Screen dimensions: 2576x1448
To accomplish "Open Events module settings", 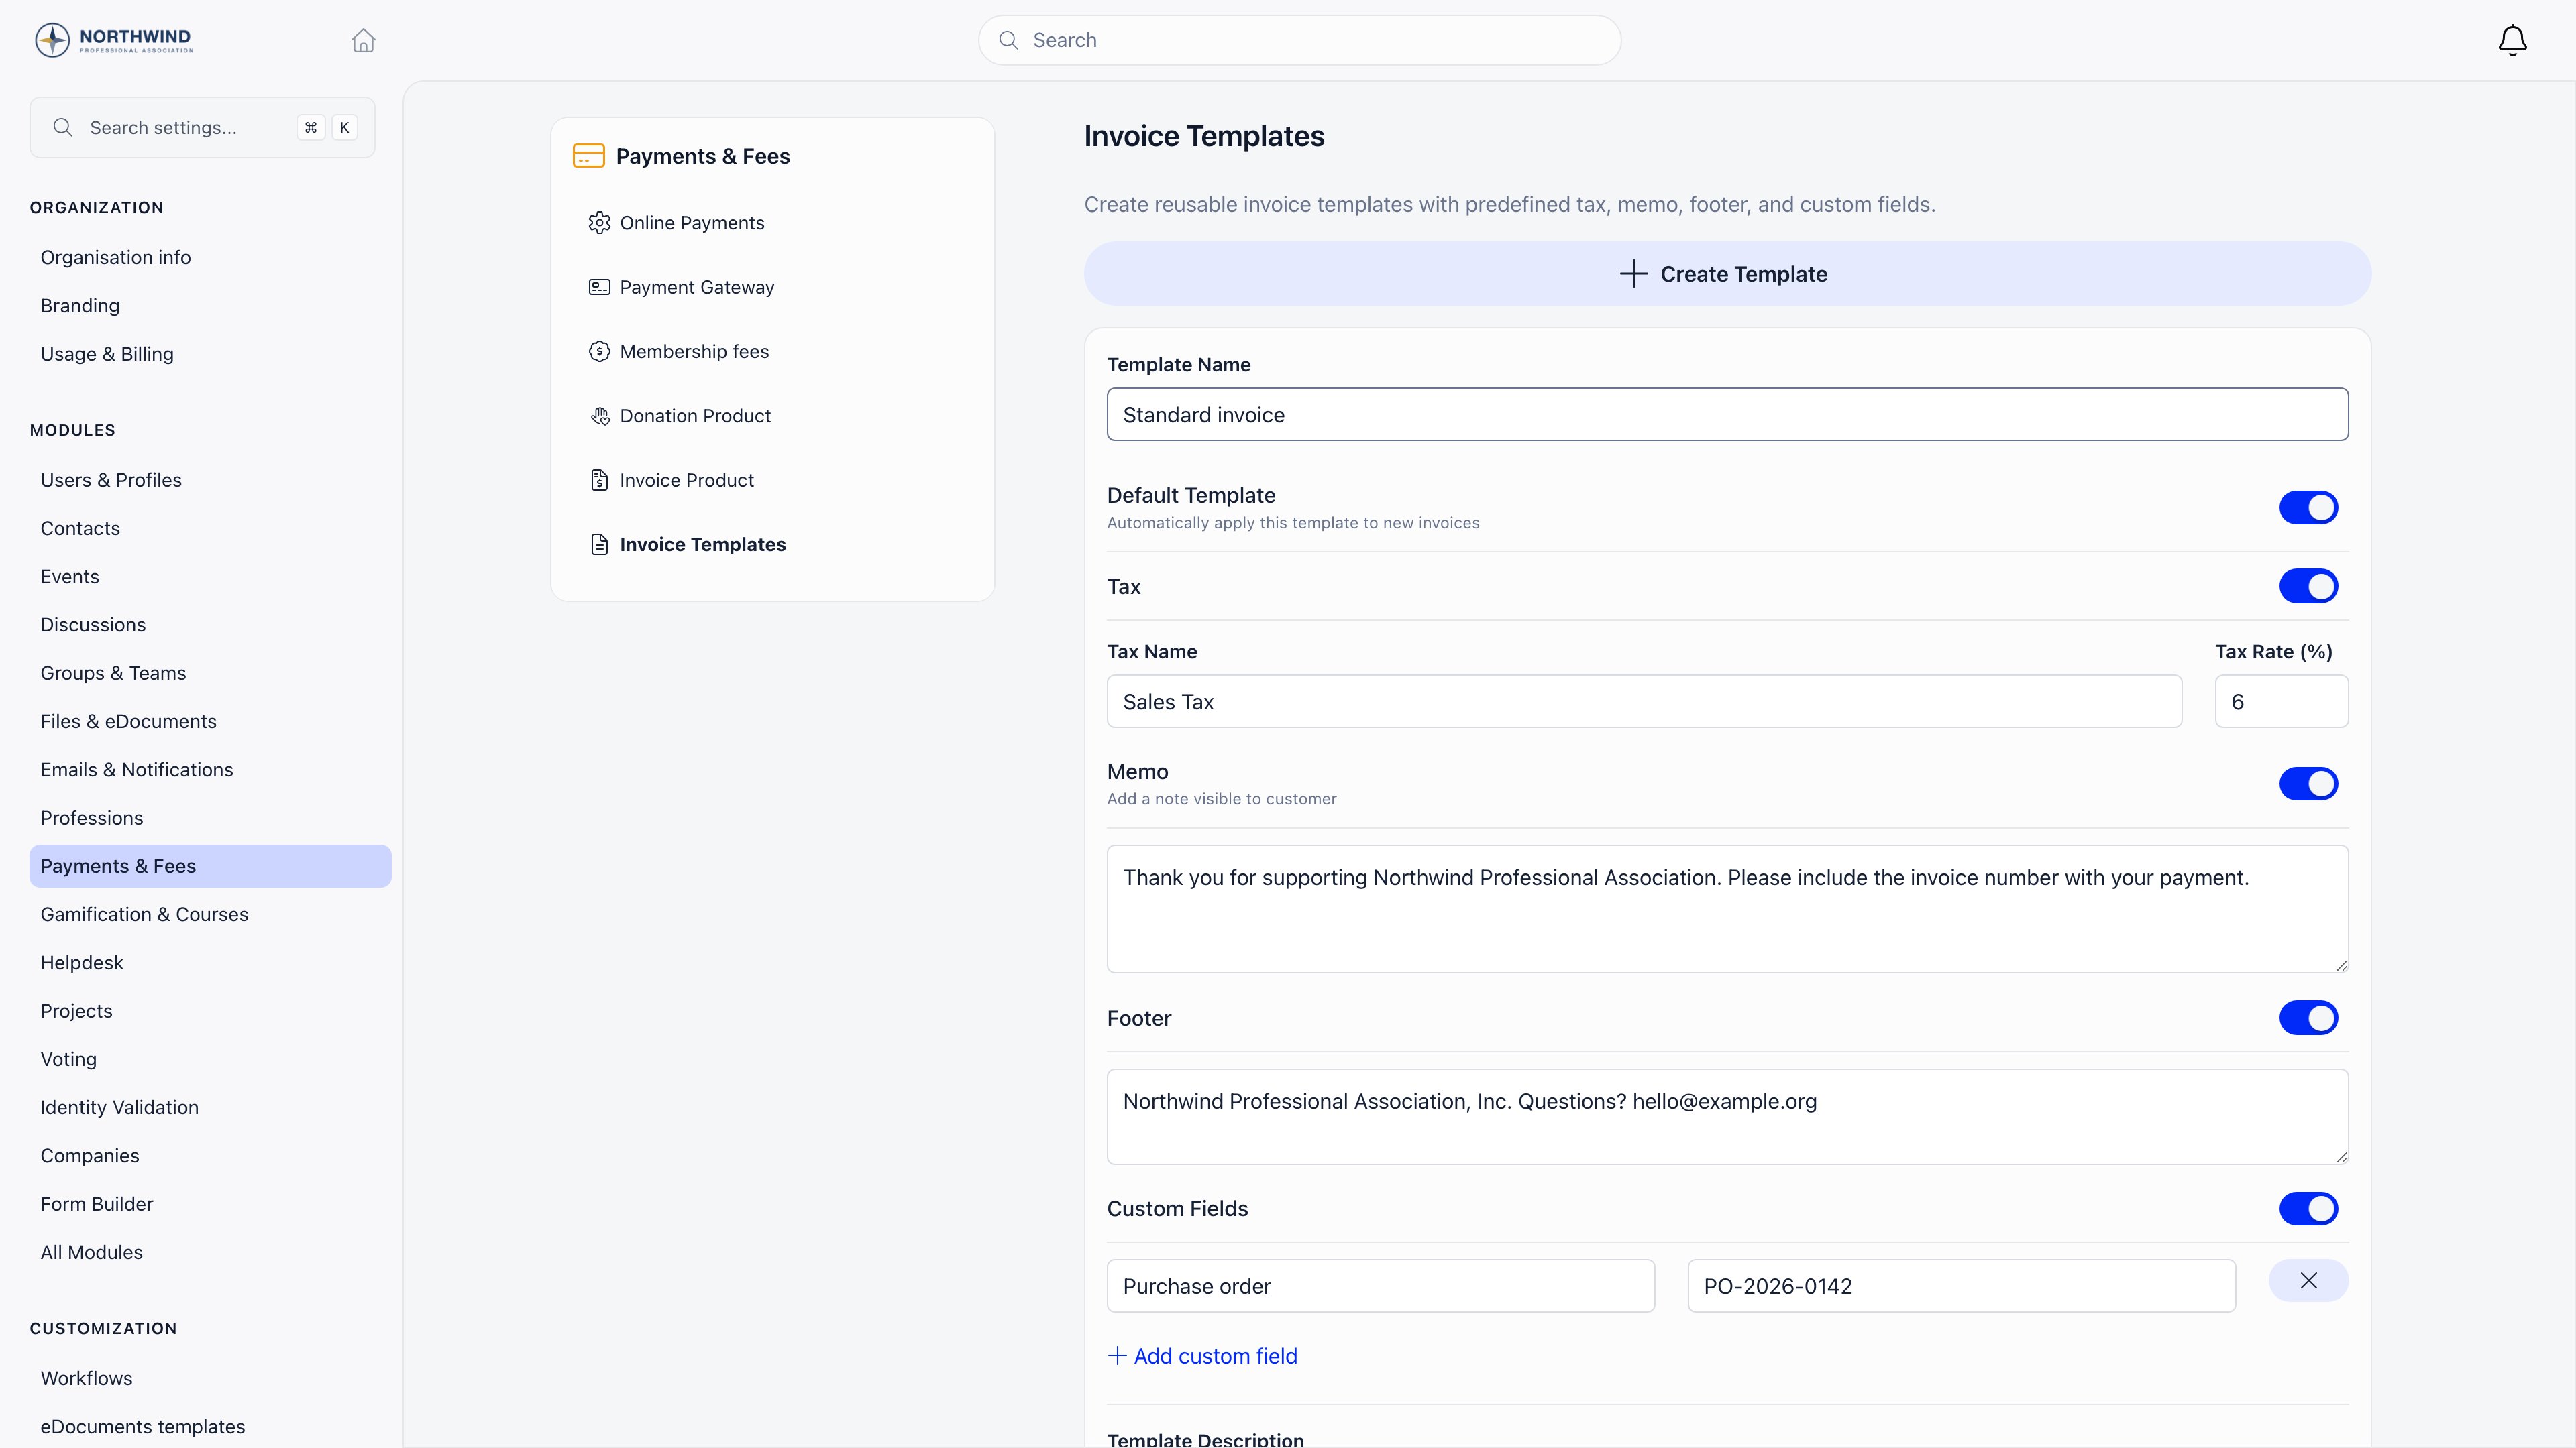I will click(x=70, y=577).
